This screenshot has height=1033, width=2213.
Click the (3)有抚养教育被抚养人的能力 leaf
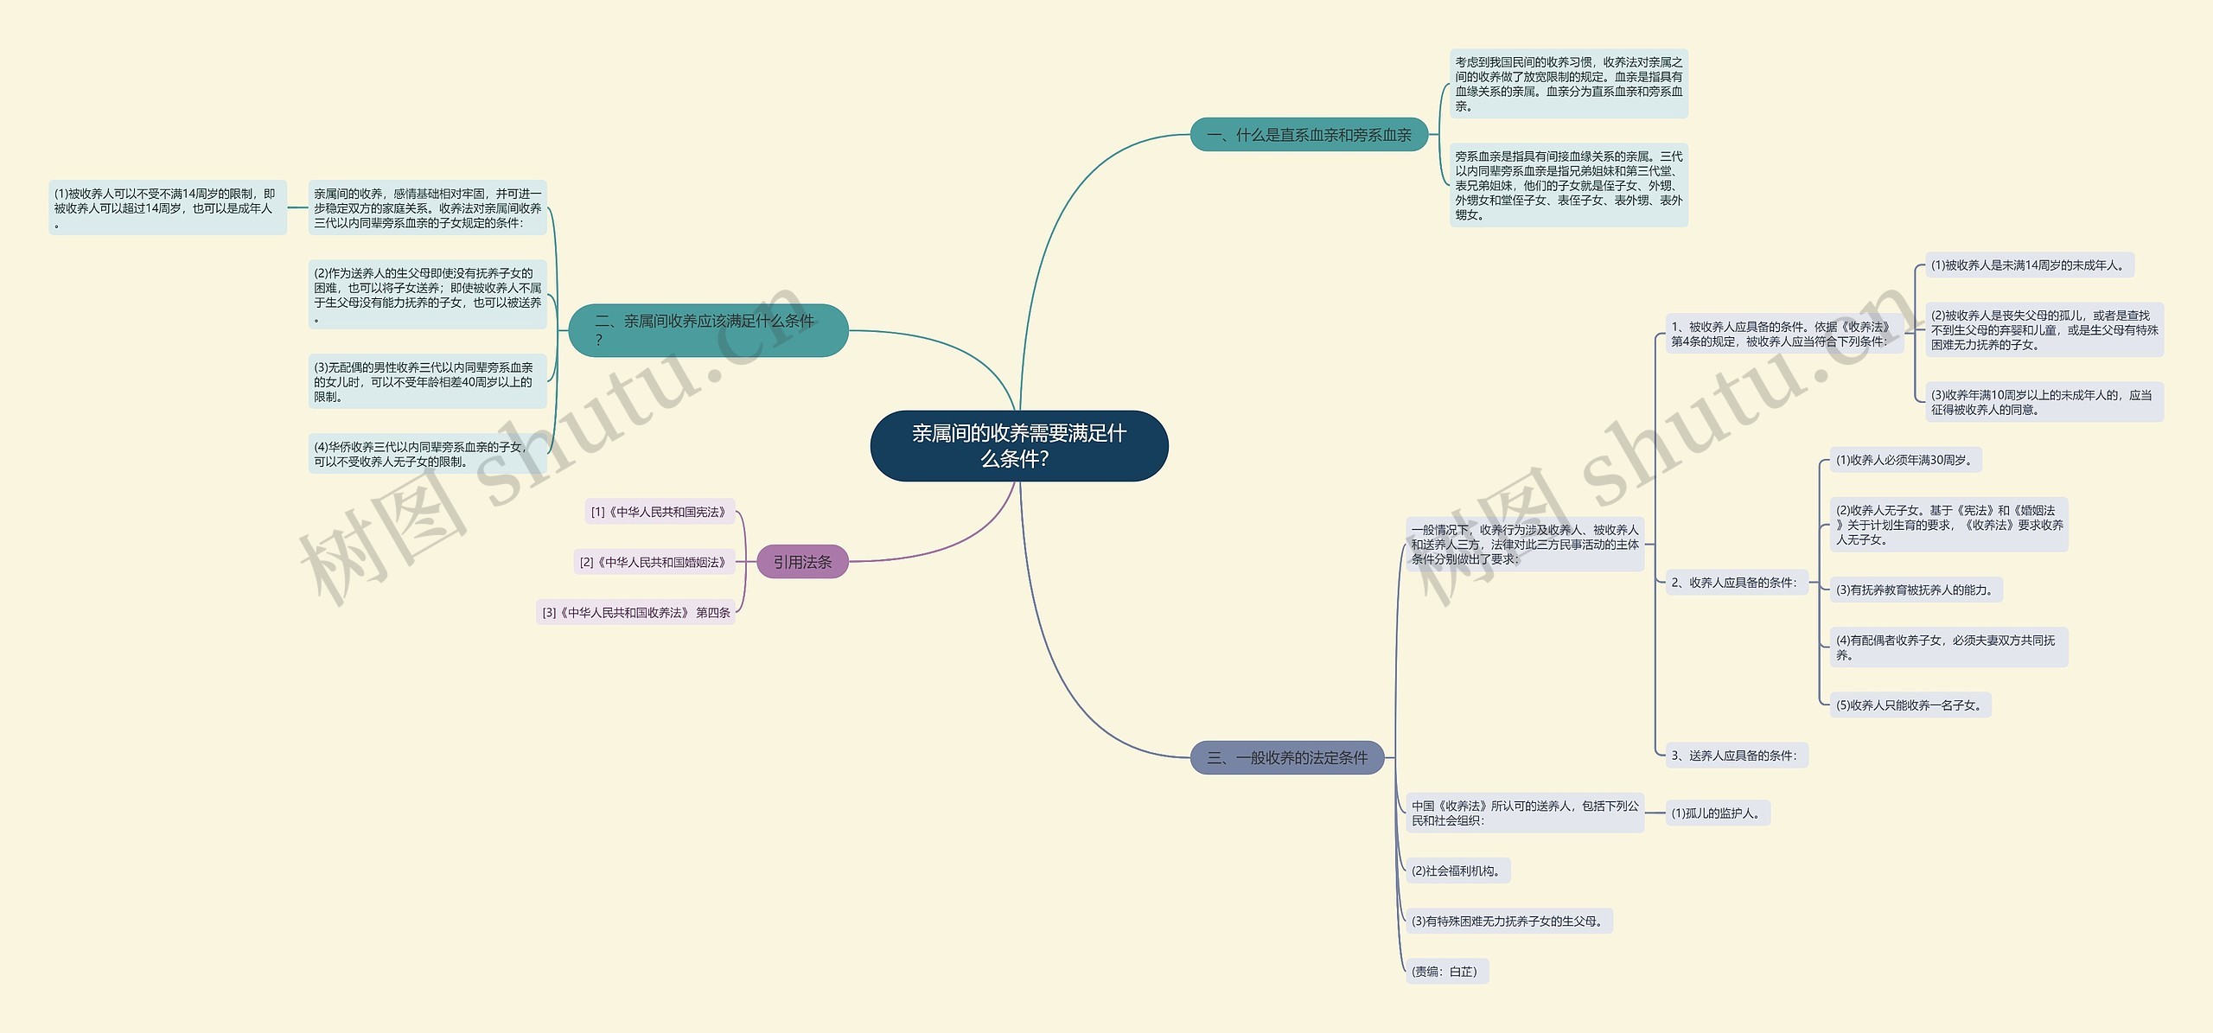(1916, 590)
